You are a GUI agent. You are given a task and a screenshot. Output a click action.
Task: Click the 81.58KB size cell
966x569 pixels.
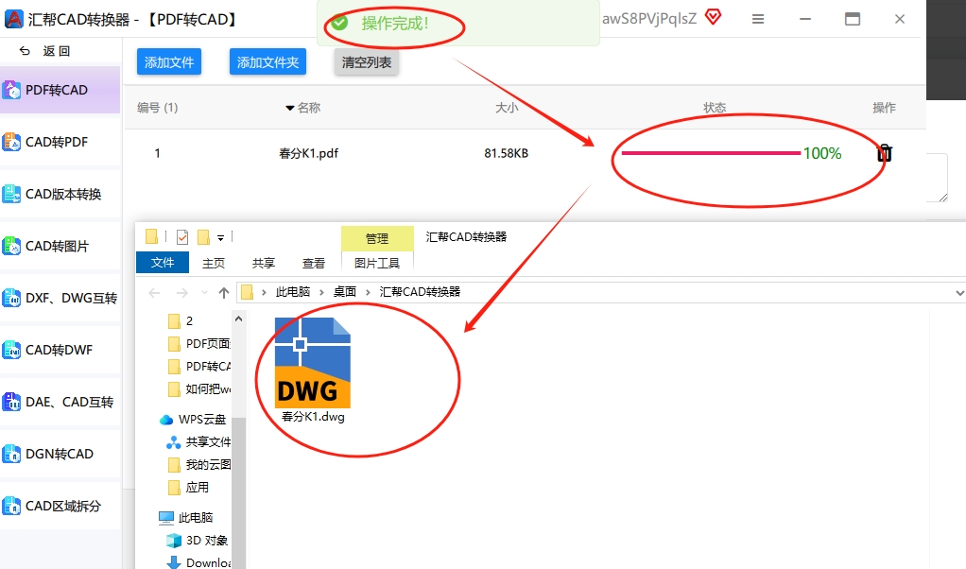507,153
